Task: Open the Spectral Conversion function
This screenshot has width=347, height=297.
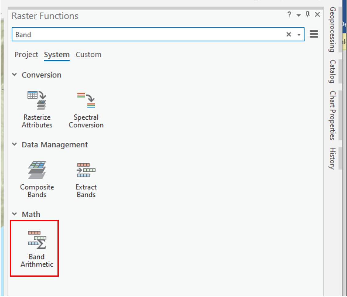Action: click(x=86, y=109)
